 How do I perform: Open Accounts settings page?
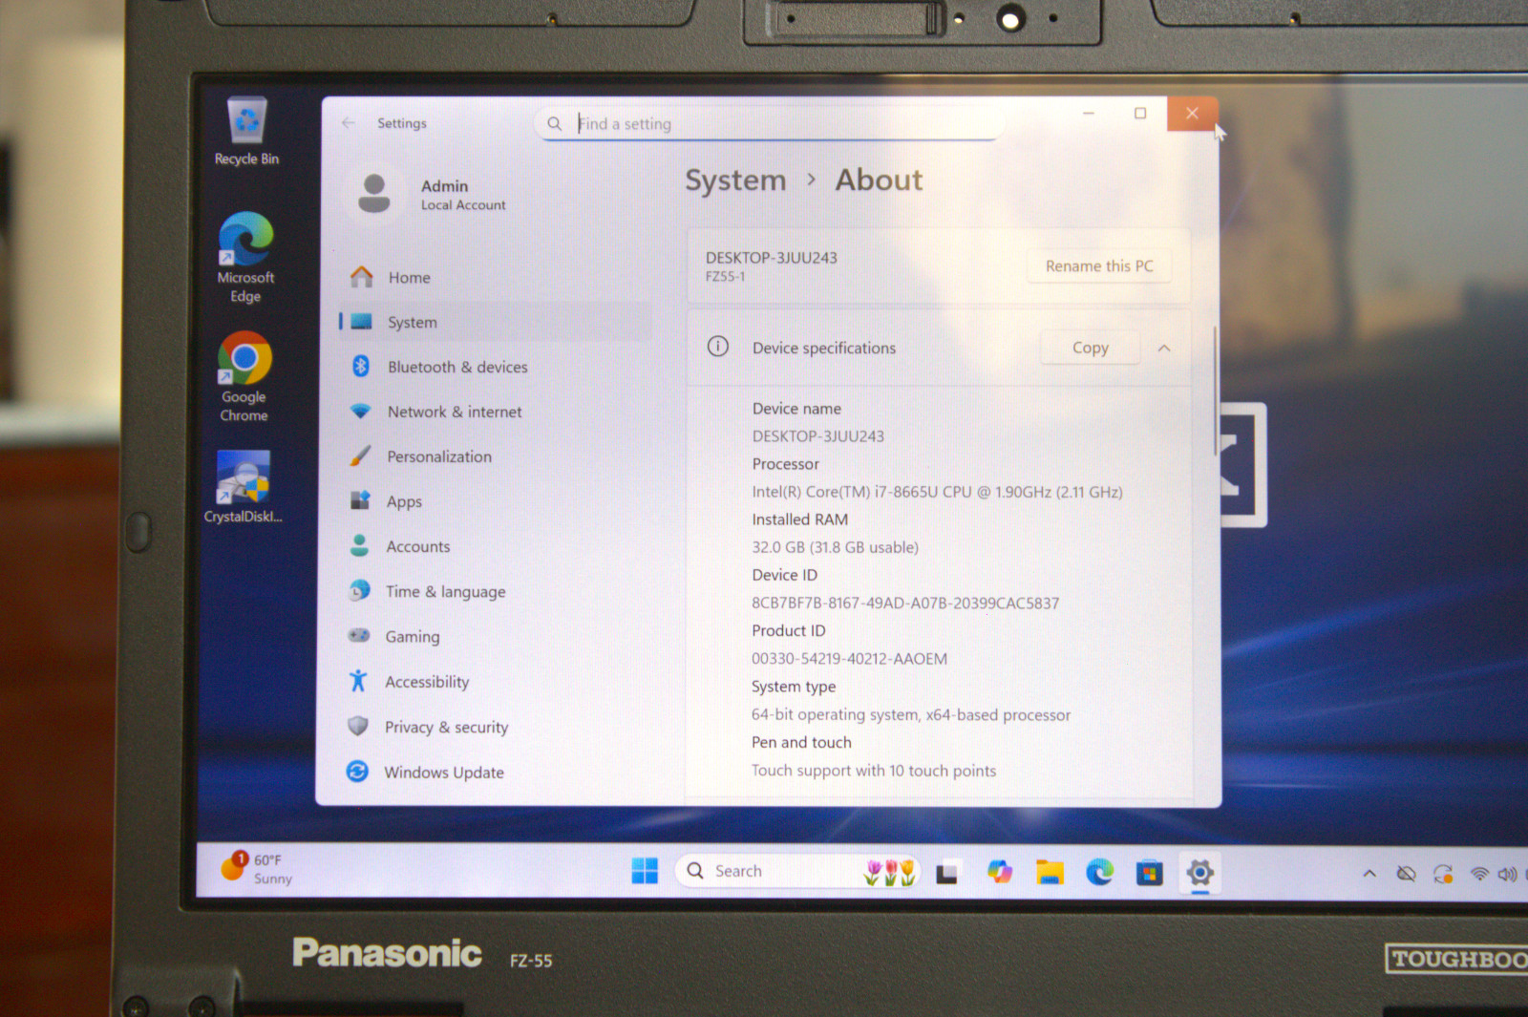tap(496, 547)
